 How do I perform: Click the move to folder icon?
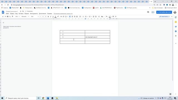coord(23,11)
